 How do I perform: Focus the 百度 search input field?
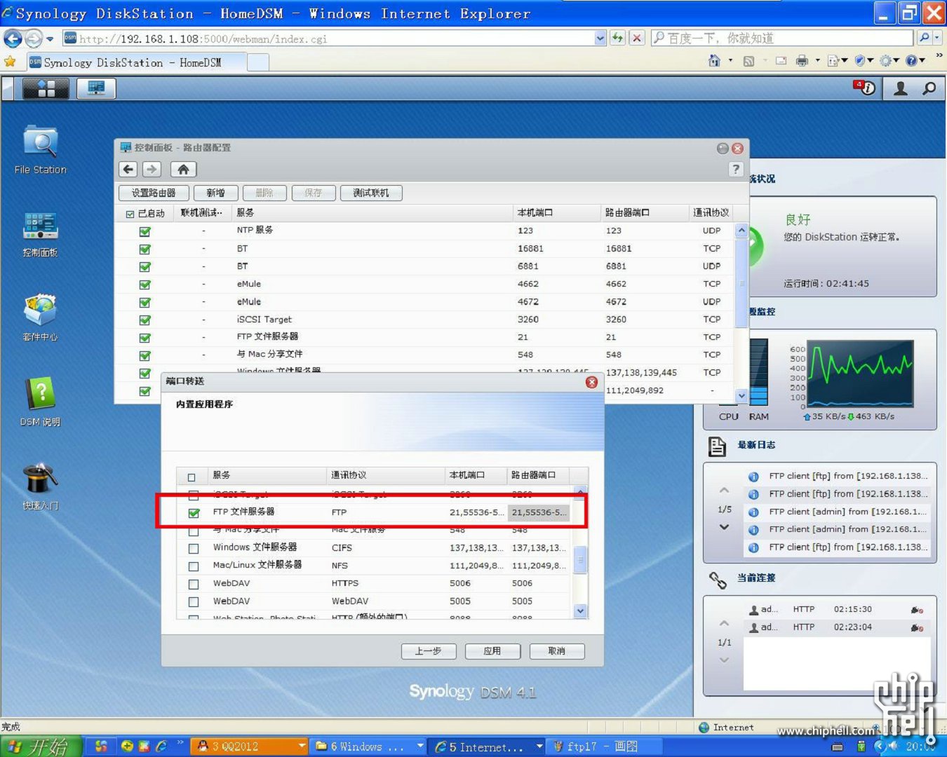(x=783, y=38)
